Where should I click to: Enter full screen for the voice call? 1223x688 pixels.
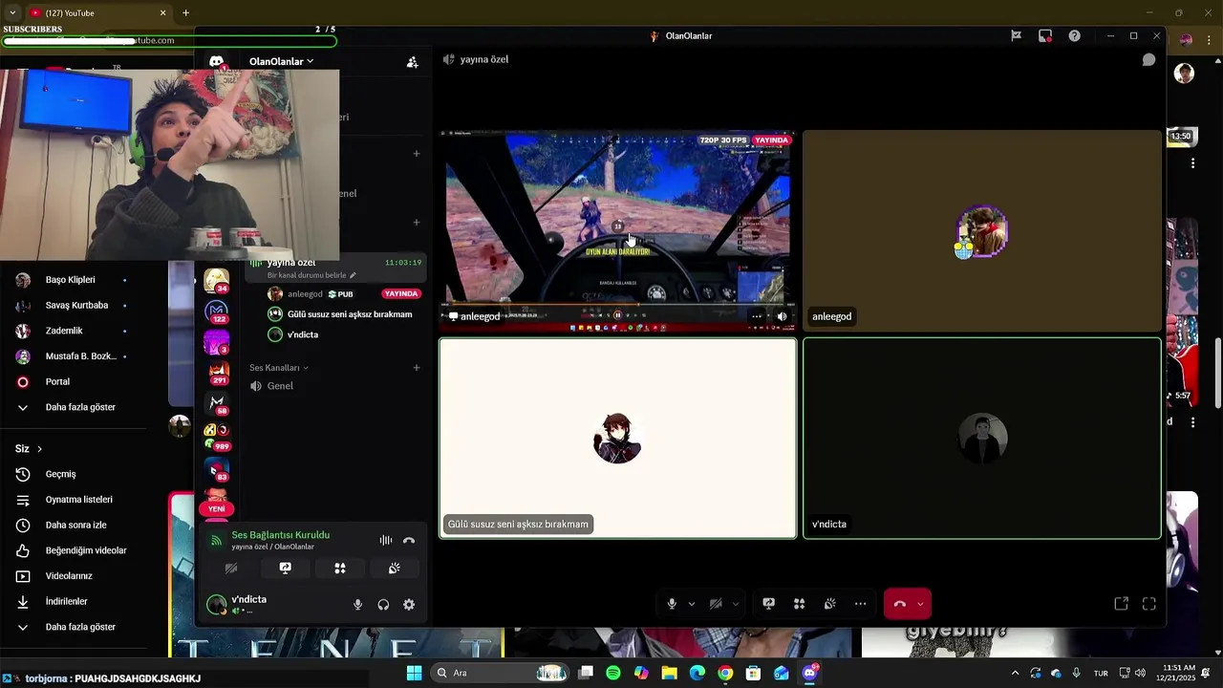tap(1149, 604)
